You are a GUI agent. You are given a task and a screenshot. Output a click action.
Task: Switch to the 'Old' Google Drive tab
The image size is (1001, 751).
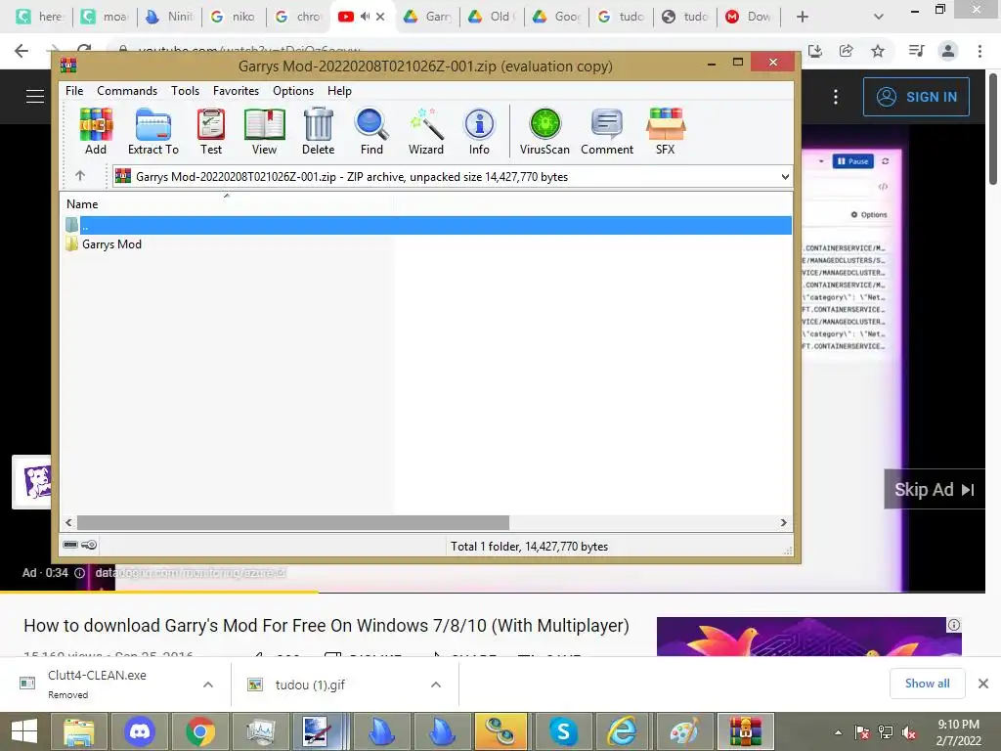point(492,17)
